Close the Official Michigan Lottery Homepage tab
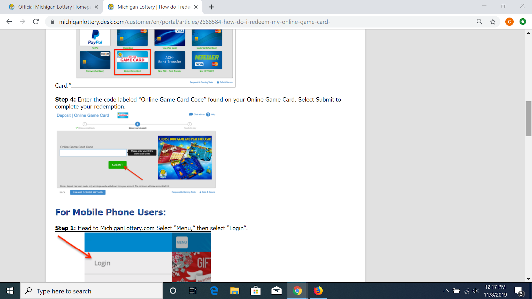 (96, 7)
